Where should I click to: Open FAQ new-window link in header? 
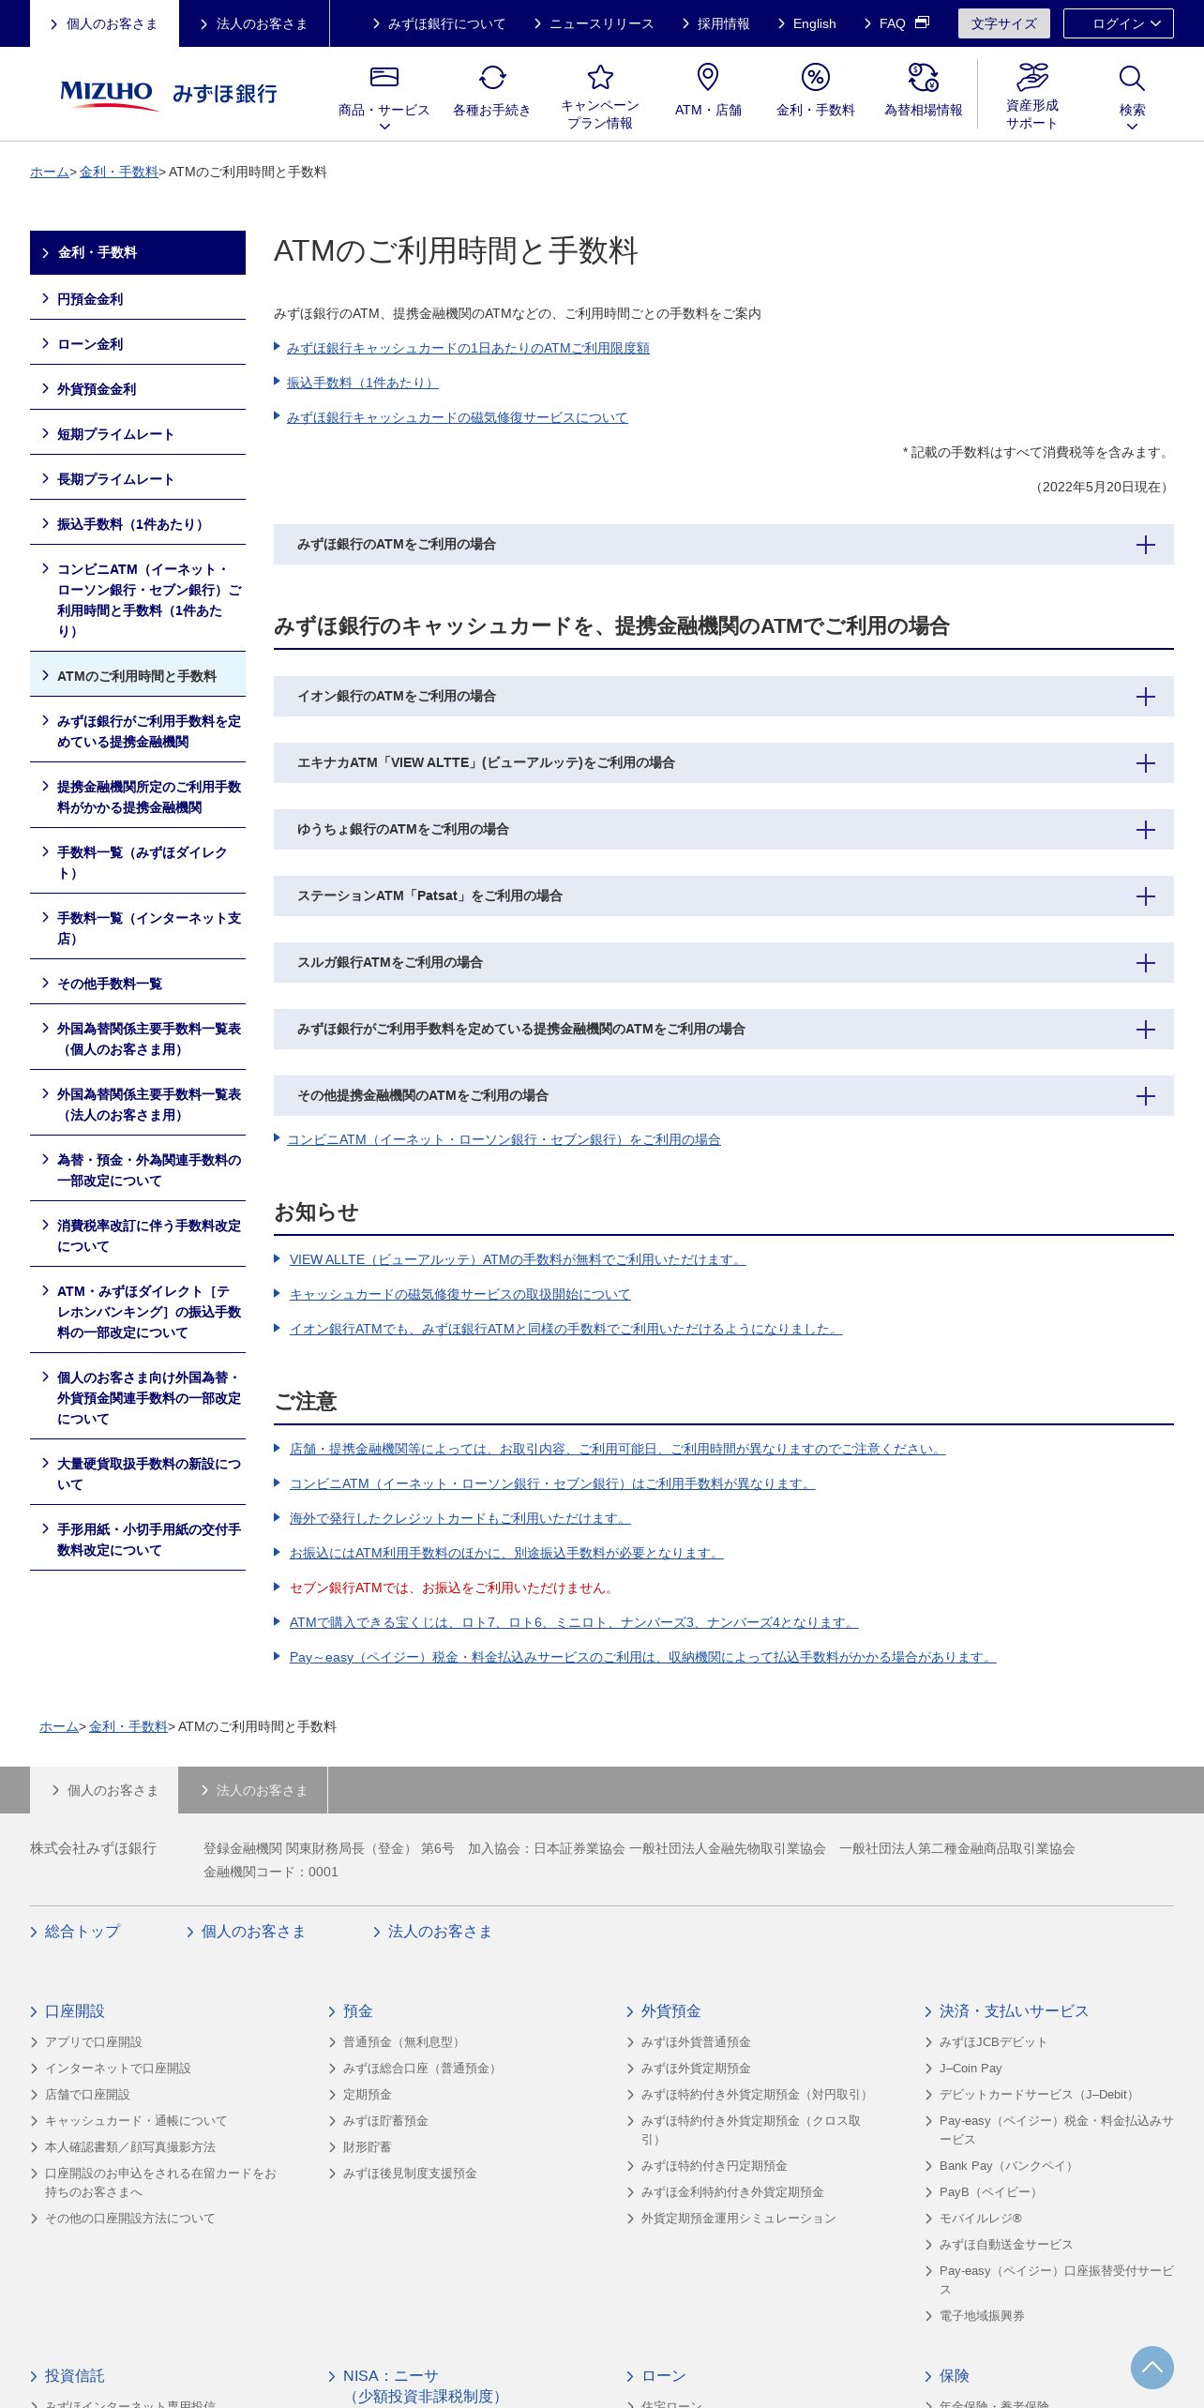[896, 23]
